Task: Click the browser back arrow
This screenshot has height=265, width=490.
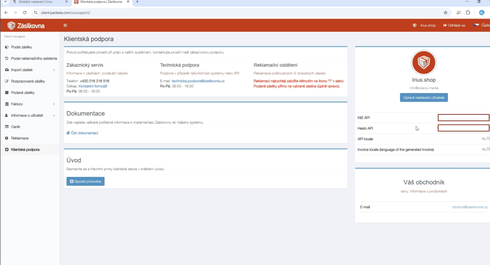Action: click(x=6, y=13)
